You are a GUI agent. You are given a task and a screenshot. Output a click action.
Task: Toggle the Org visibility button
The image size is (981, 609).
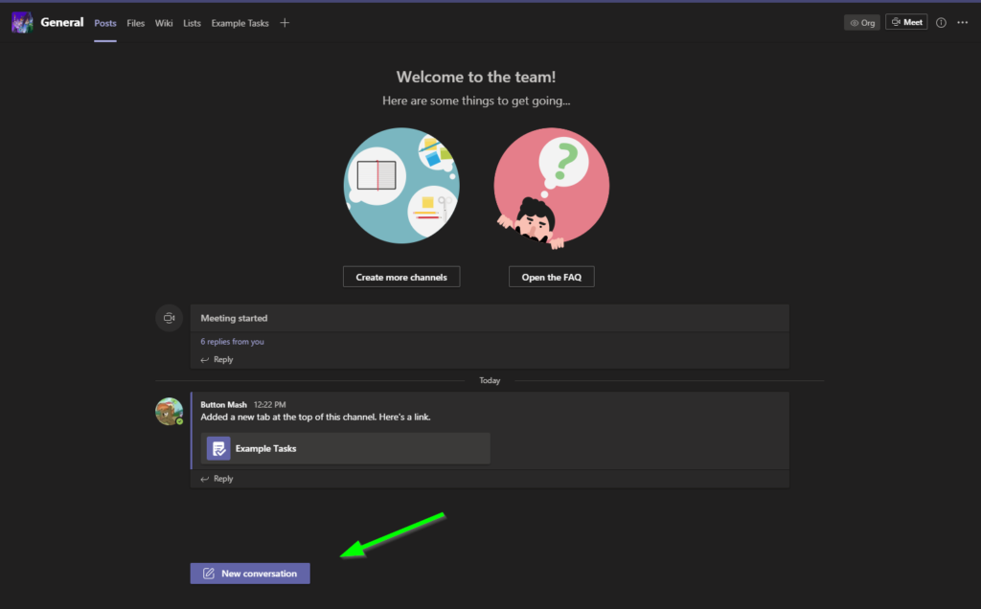coord(861,23)
